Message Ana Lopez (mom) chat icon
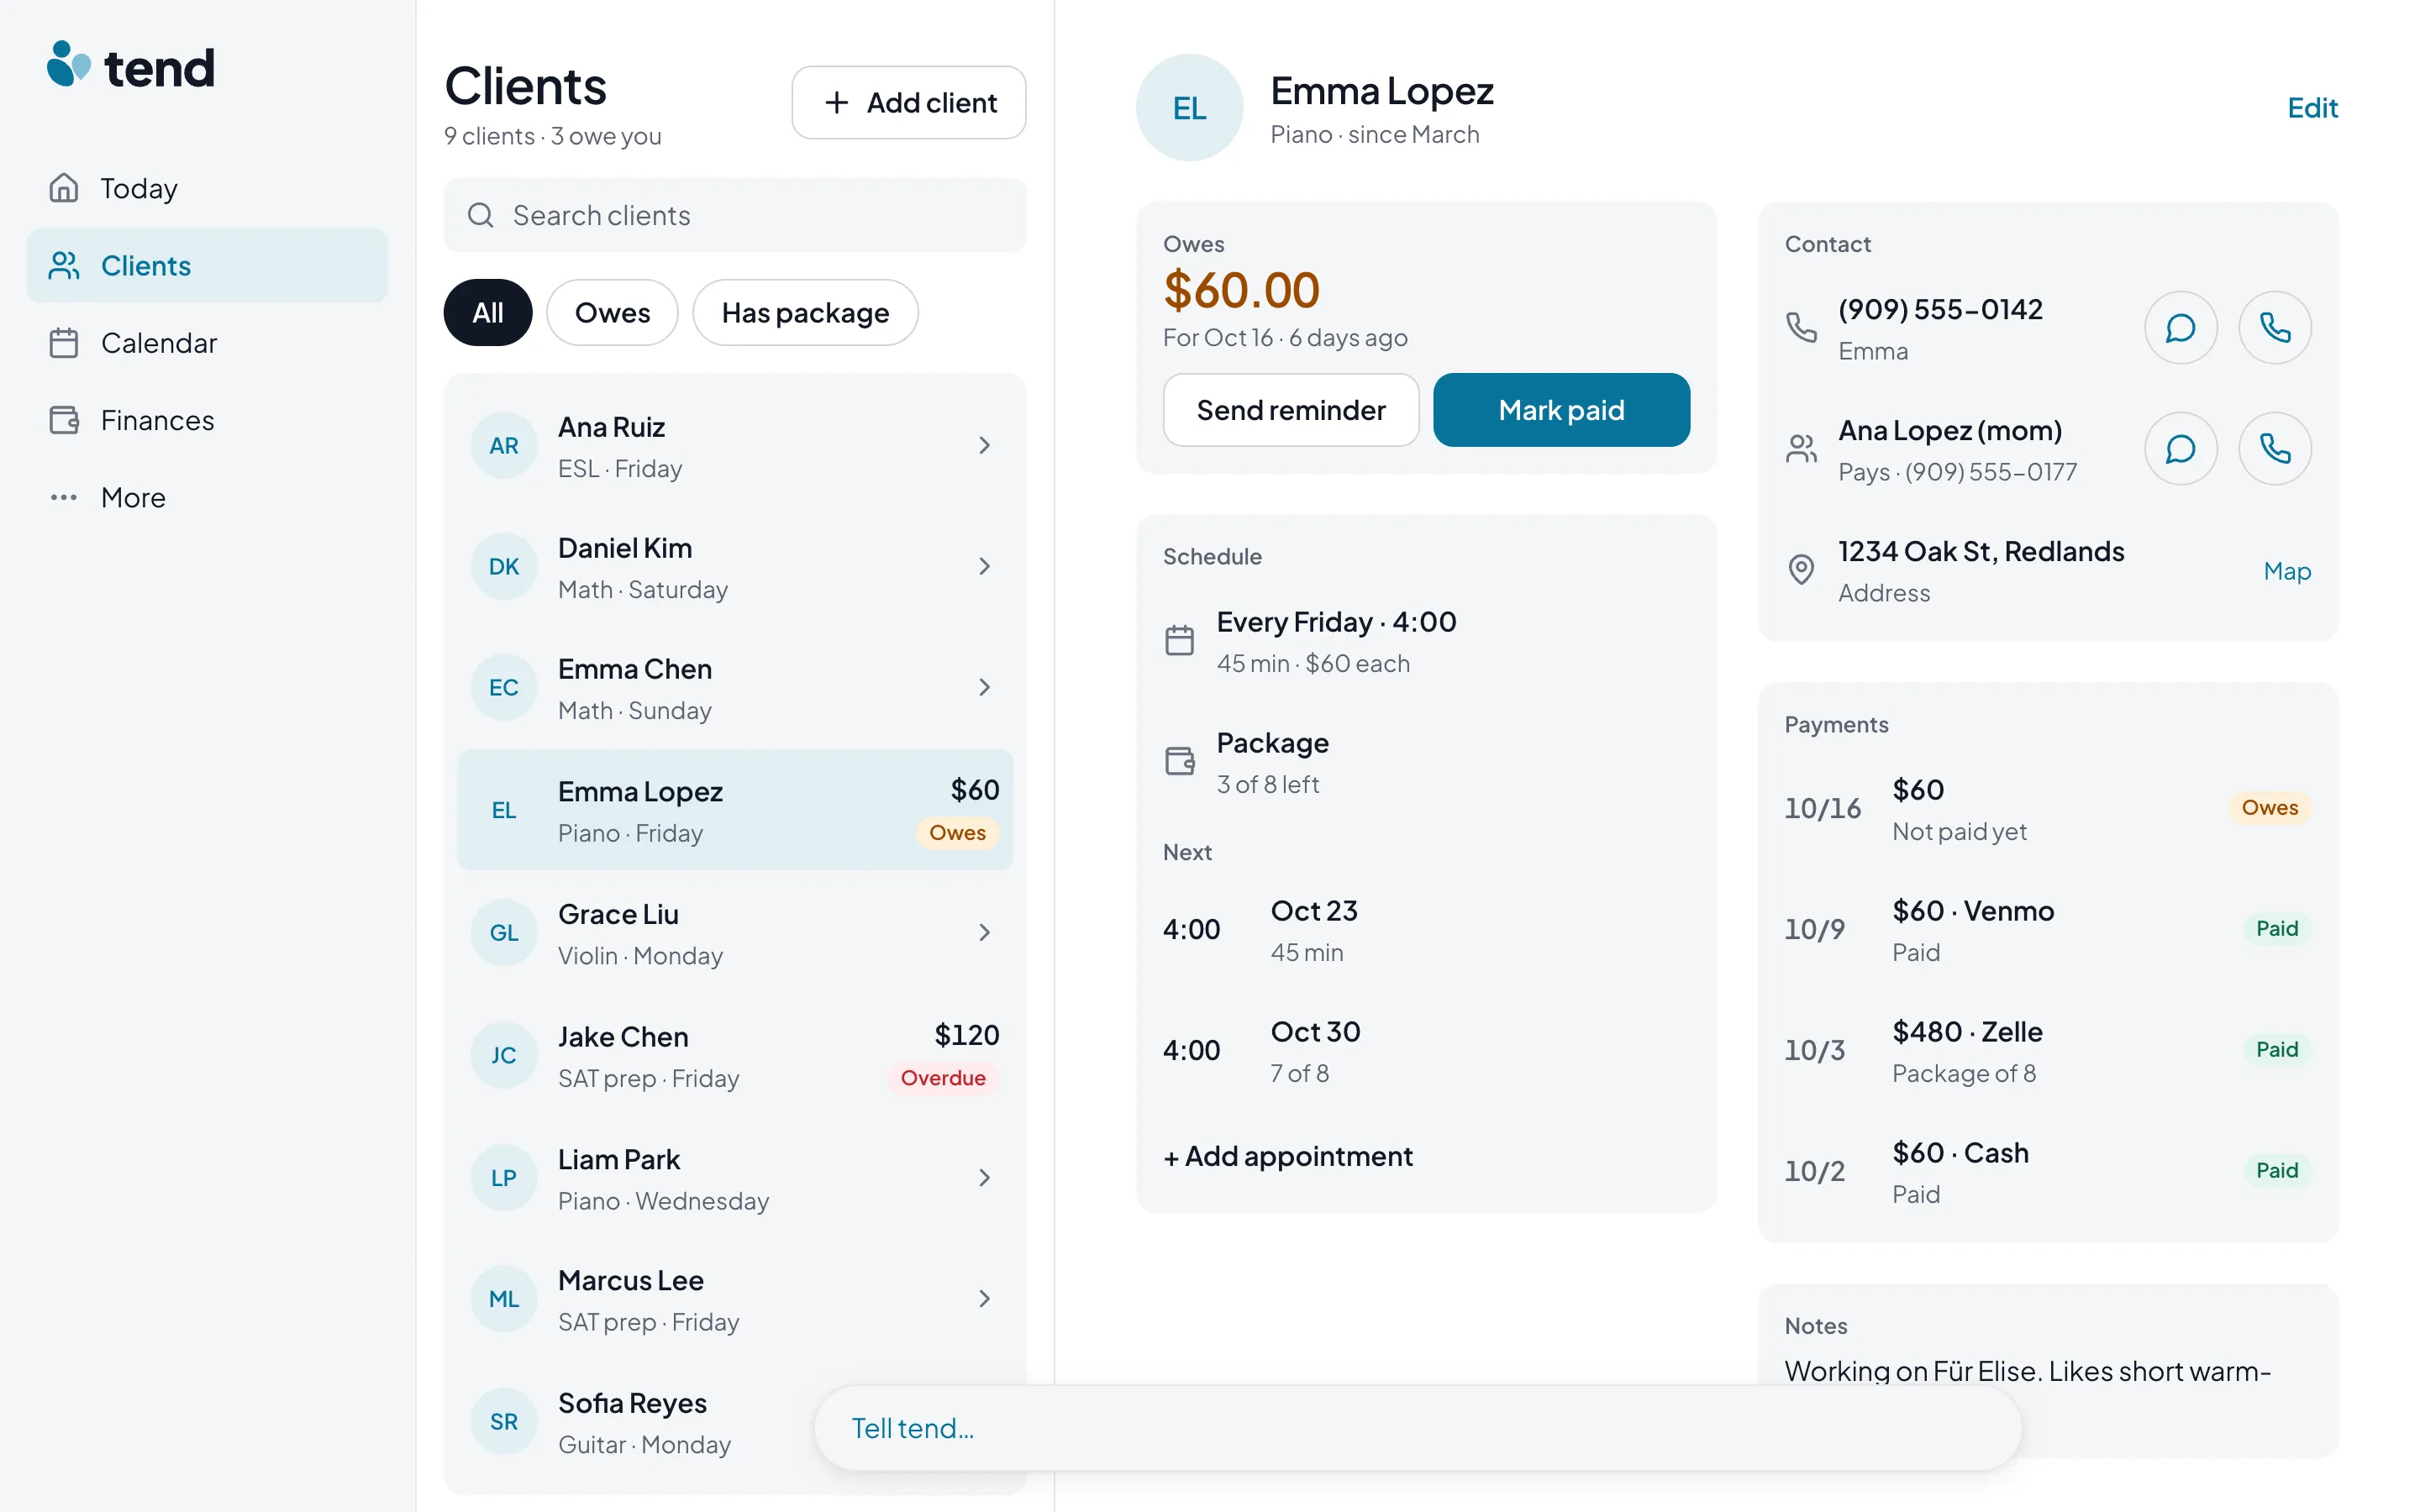Image resolution: width=2420 pixels, height=1512 pixels. point(2180,449)
